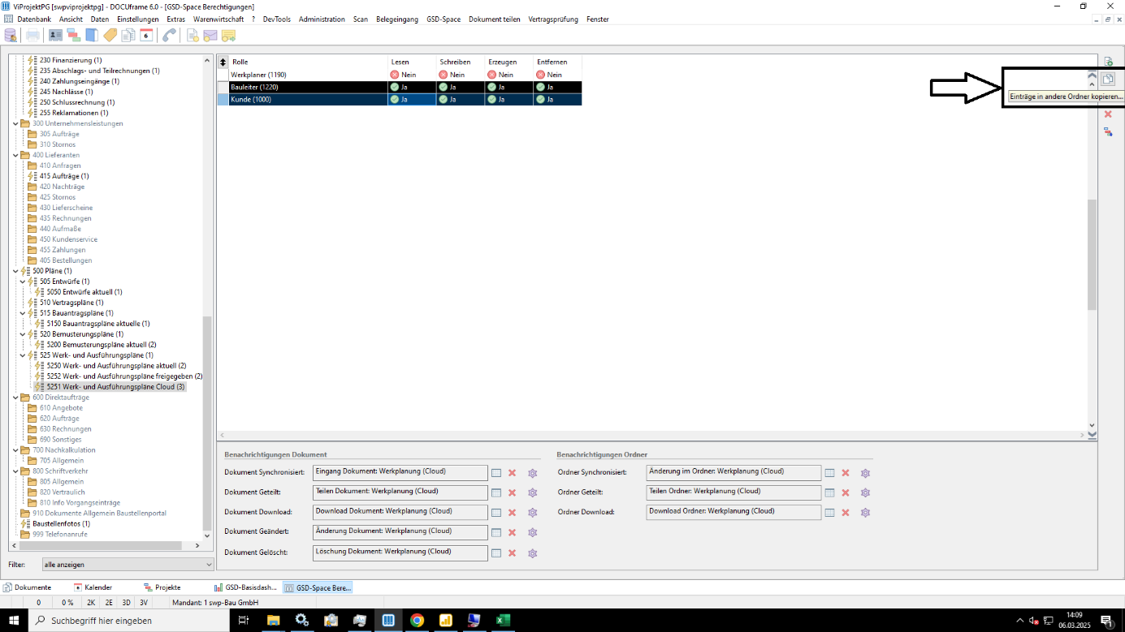Viewport: 1125px width, 632px height.
Task: Open the address card icon in toolbar
Action: pos(55,35)
